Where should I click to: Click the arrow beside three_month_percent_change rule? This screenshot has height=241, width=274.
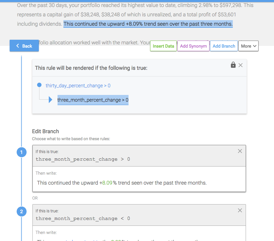50,100
